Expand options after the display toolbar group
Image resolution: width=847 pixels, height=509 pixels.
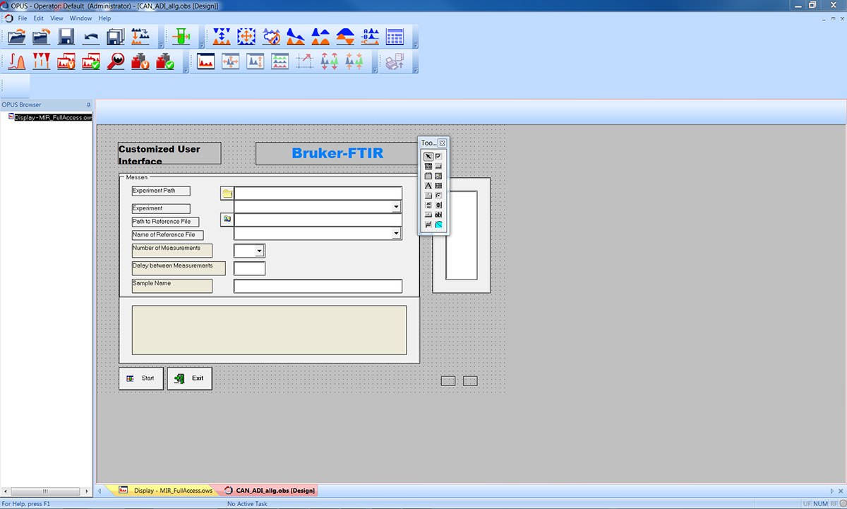coord(375,62)
